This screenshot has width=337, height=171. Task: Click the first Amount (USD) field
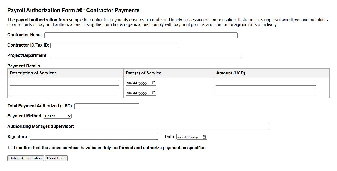[x=266, y=82]
